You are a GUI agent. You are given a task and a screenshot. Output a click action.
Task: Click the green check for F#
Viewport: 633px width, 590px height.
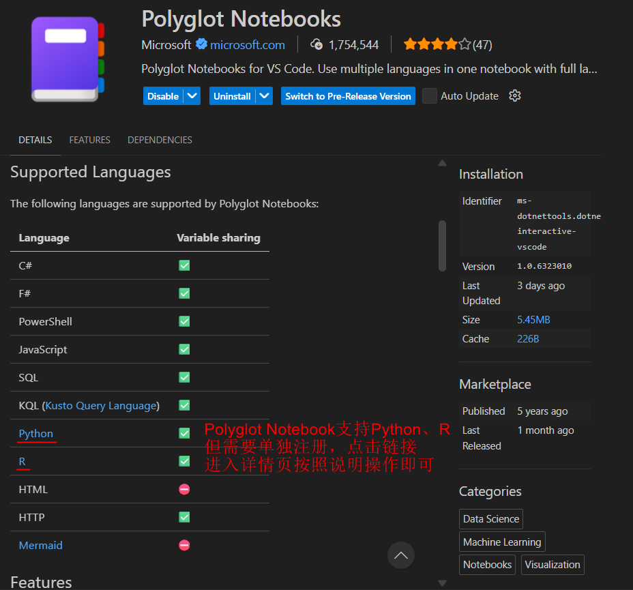[x=184, y=293]
